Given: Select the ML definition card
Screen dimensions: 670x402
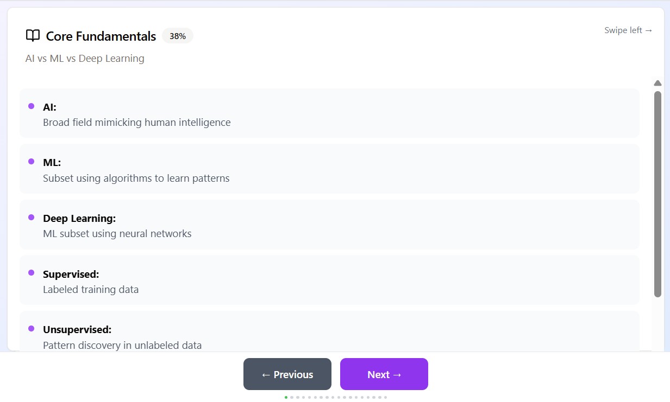Looking at the screenshot, I should tap(329, 169).
